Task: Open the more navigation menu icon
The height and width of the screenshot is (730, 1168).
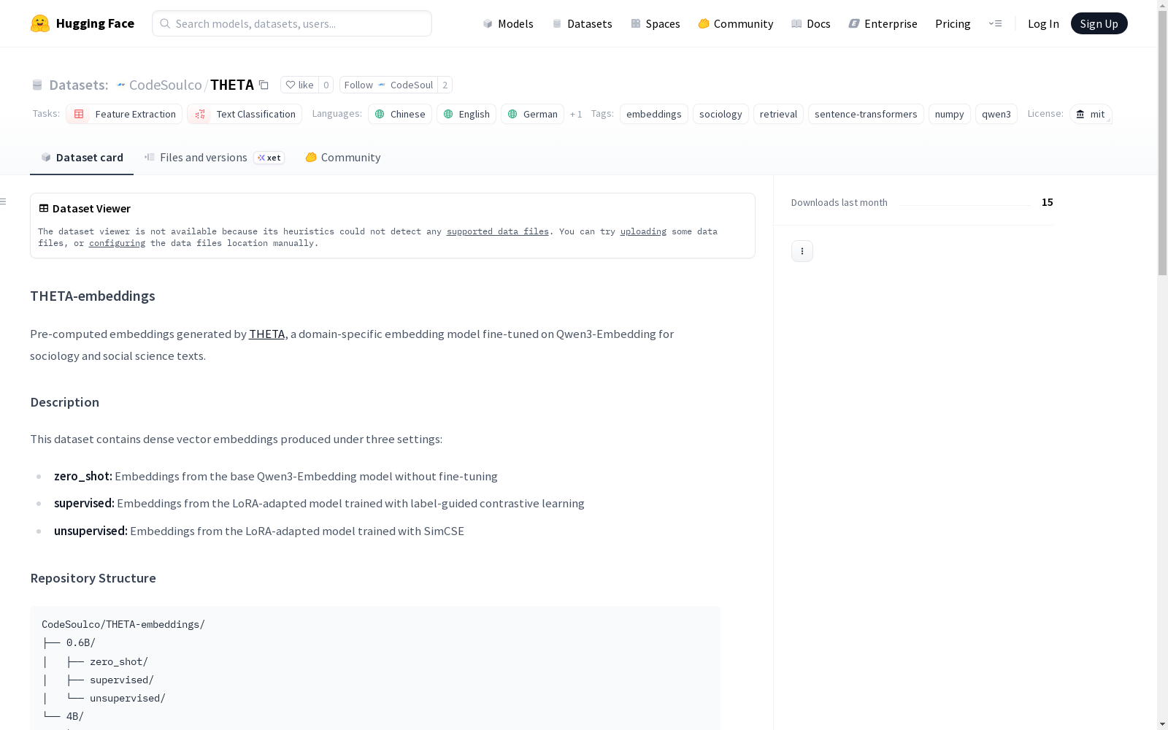Action: [995, 23]
